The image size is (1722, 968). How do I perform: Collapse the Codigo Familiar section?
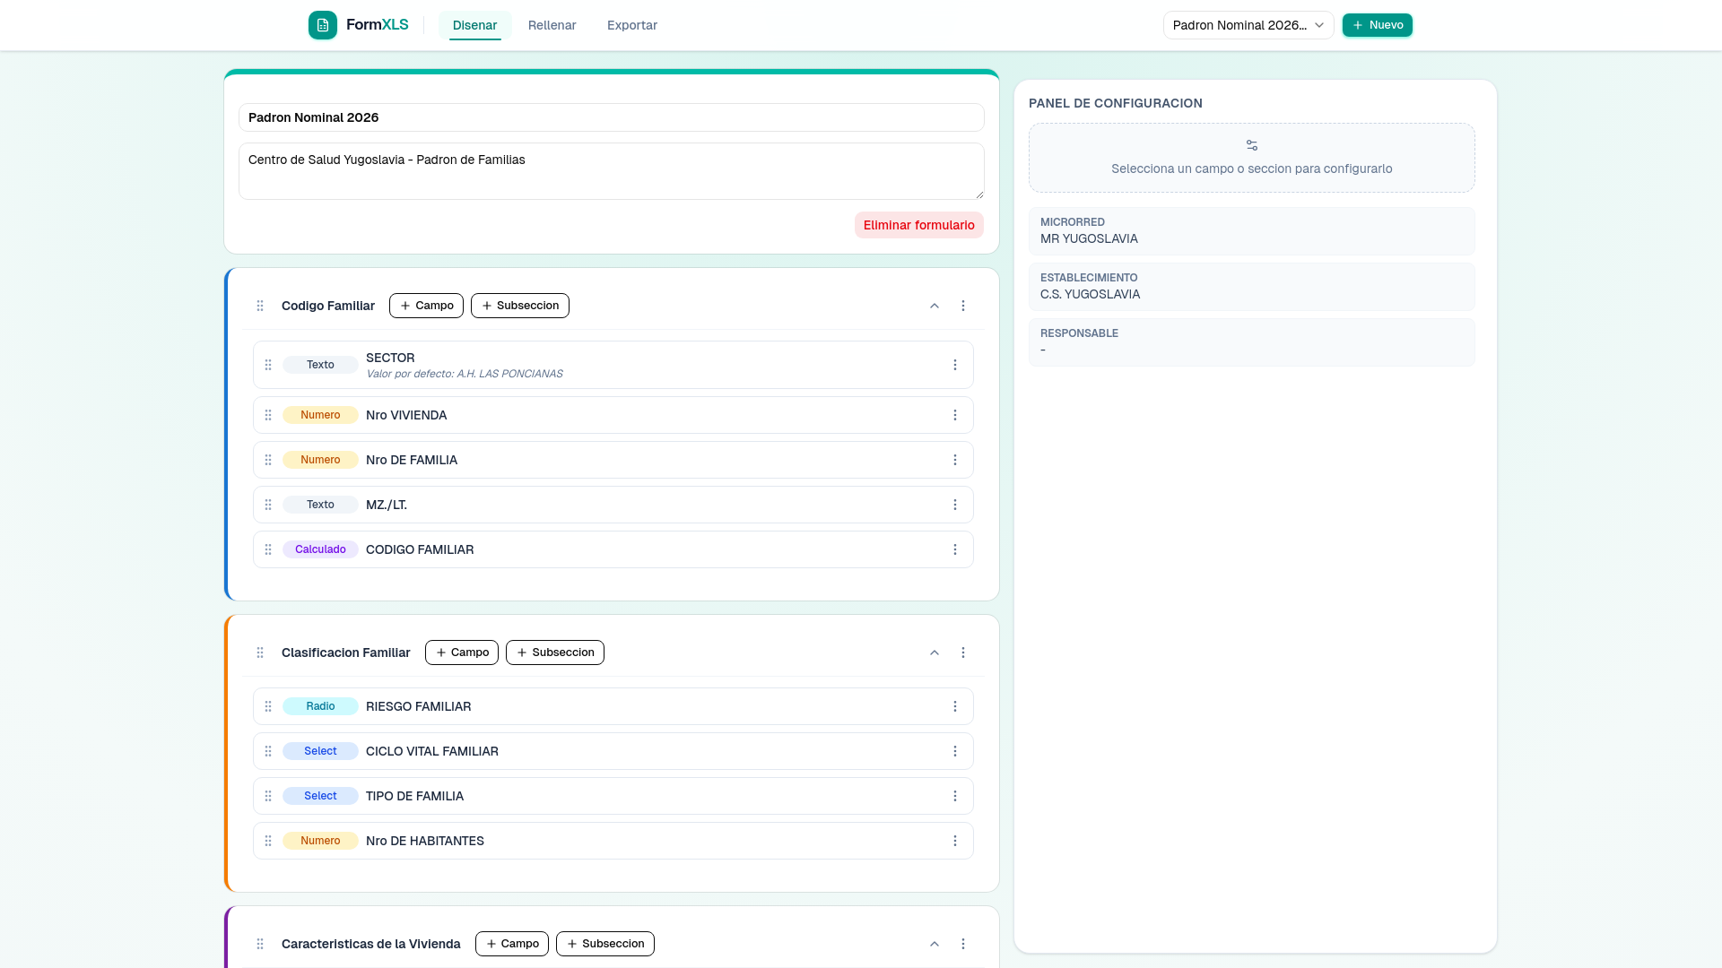click(935, 306)
